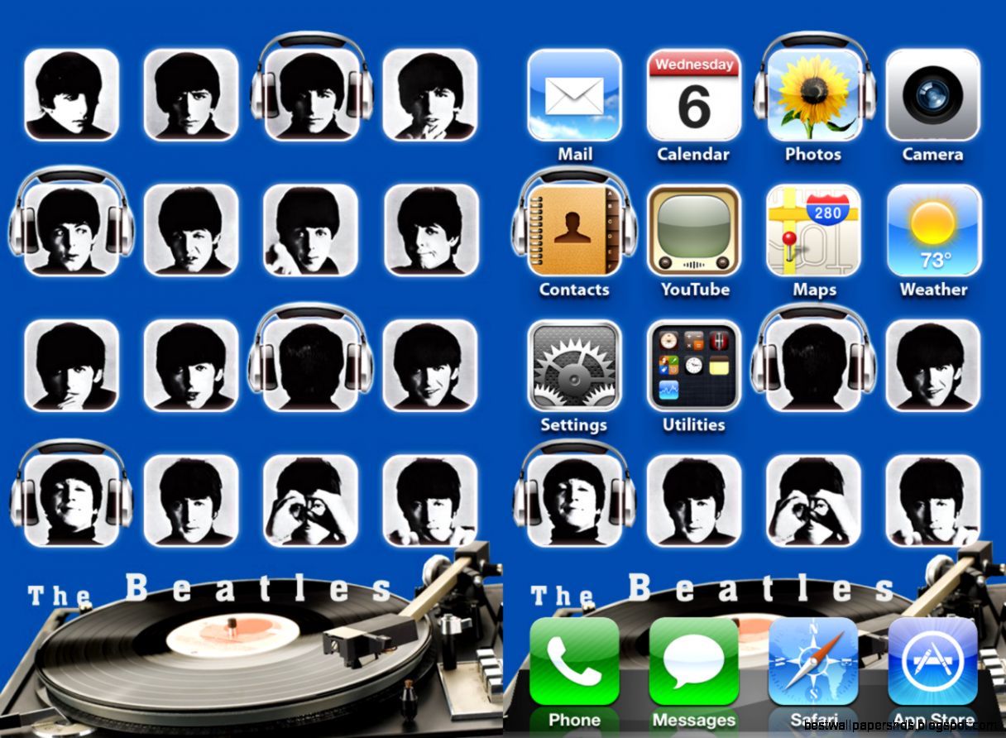Check the Weather app showing 73 degrees
Image resolution: width=1006 pixels, height=738 pixels.
click(x=932, y=232)
